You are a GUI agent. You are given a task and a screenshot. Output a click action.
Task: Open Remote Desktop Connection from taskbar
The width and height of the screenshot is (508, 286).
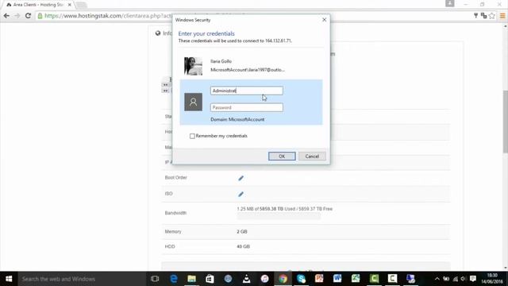pos(410,279)
